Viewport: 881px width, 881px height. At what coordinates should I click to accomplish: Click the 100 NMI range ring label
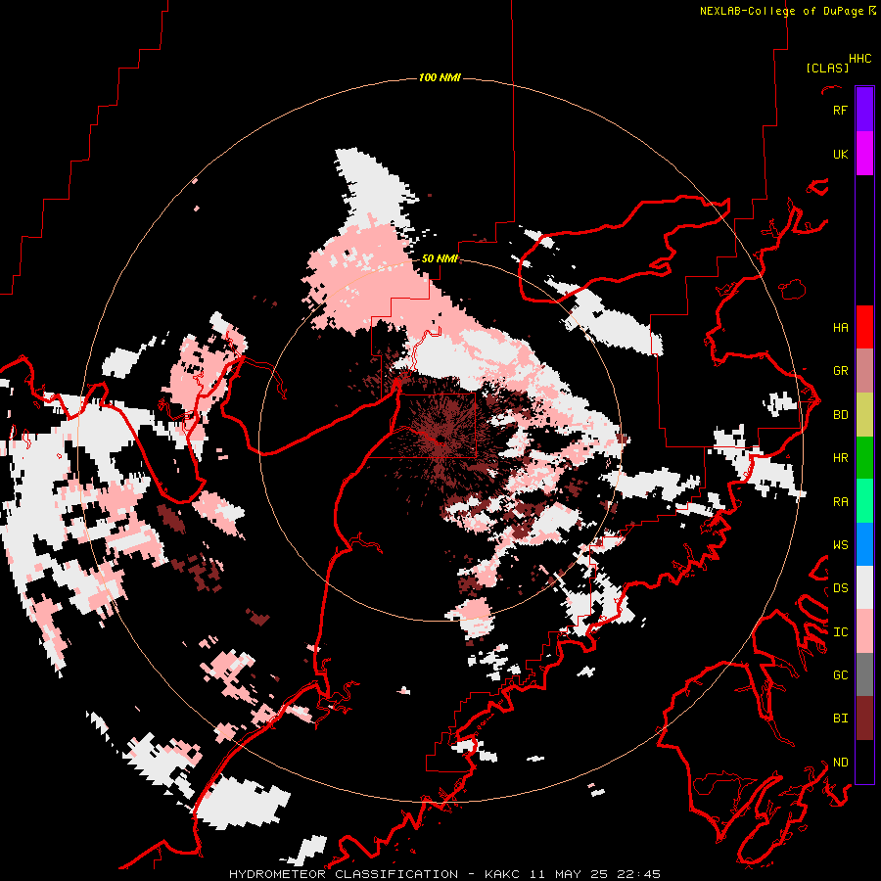(440, 77)
